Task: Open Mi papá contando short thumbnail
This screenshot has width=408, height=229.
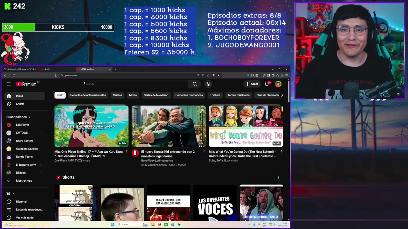Action: [169, 203]
